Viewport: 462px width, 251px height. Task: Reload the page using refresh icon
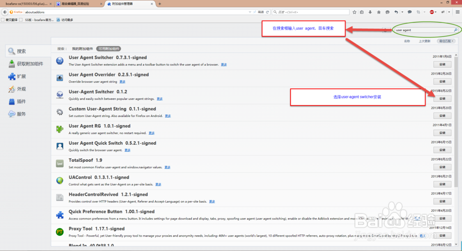tap(267, 12)
